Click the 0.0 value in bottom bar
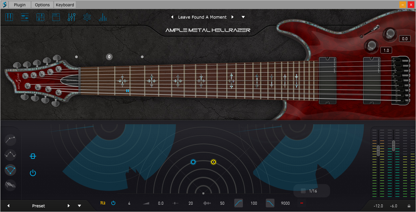 [x=161, y=203]
